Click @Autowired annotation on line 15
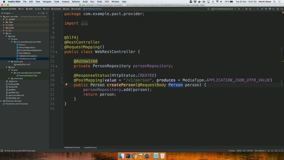 (86, 61)
